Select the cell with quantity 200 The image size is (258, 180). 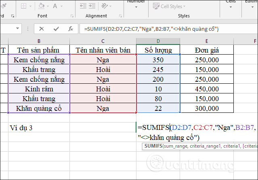click(x=158, y=79)
